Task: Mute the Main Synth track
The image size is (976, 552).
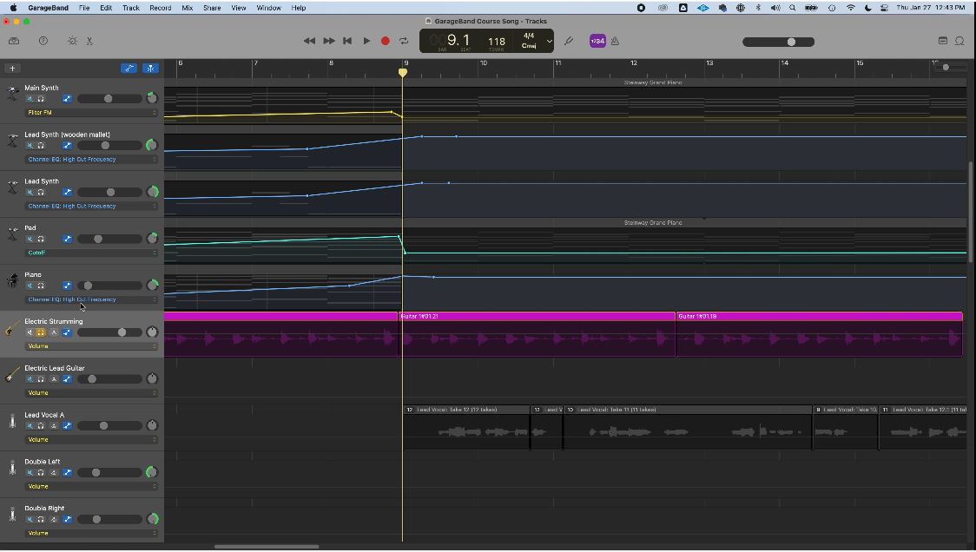Action: [30, 99]
